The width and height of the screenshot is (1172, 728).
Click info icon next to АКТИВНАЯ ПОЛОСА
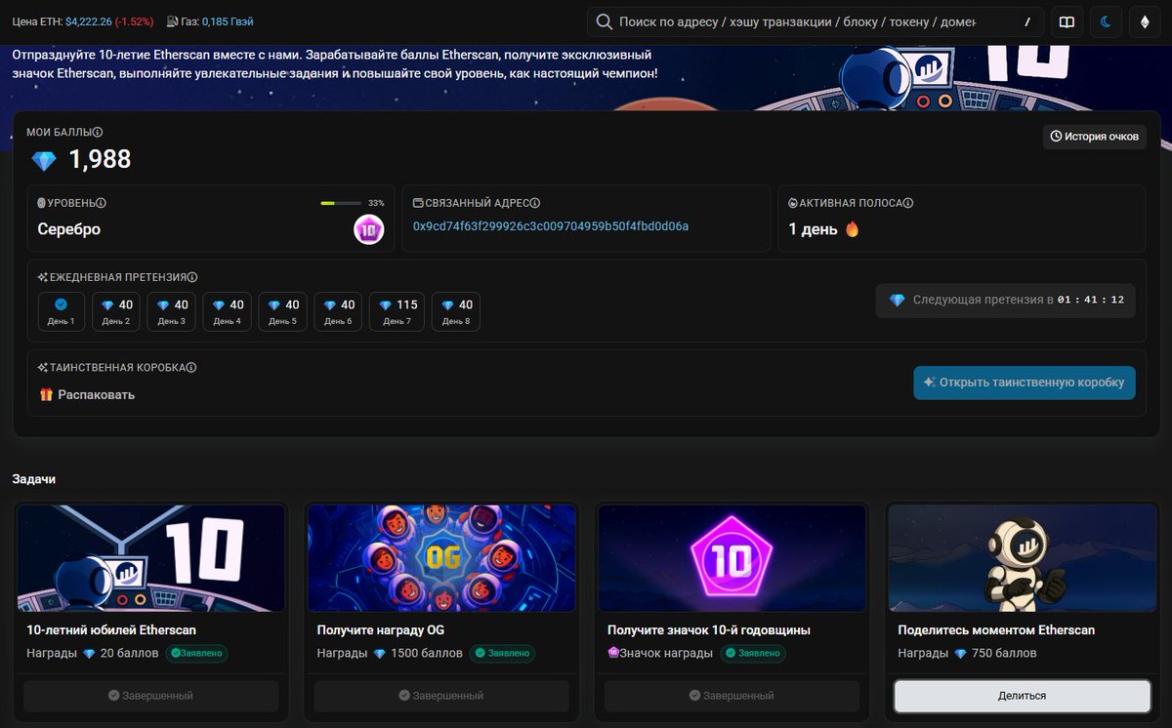[908, 203]
